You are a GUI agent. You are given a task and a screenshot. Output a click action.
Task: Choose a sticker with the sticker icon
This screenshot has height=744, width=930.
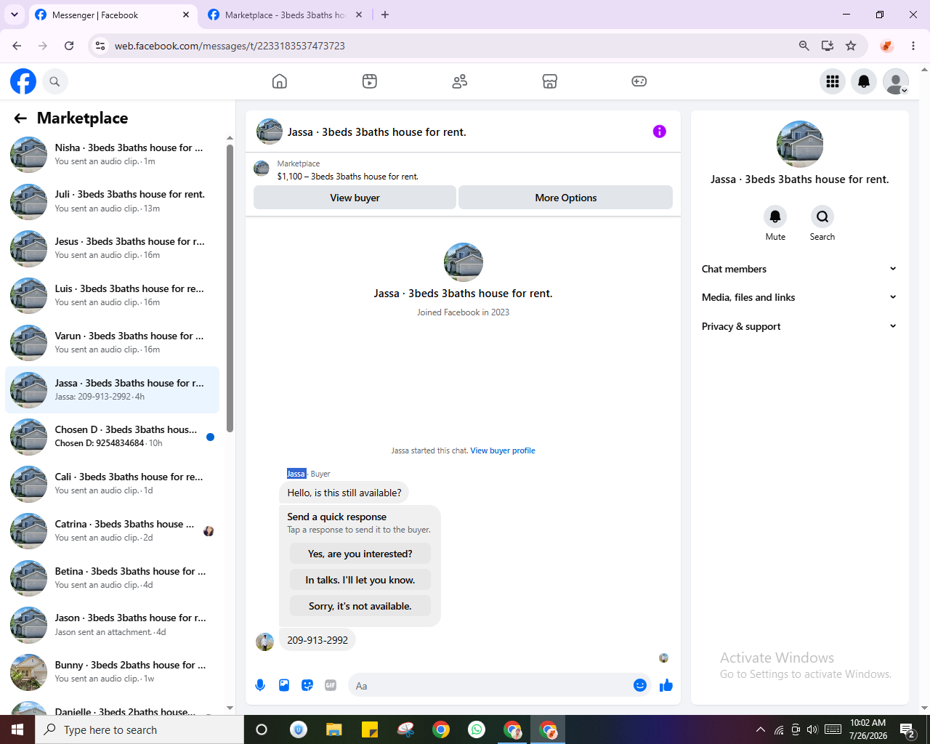coord(307,685)
